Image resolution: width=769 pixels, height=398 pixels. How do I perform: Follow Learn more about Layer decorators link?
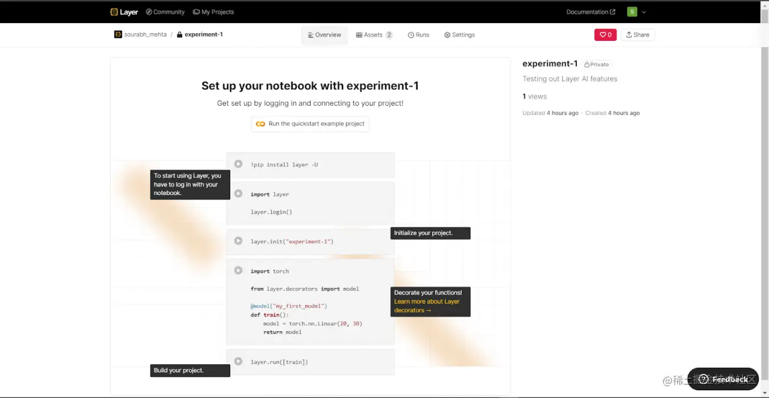(427, 306)
